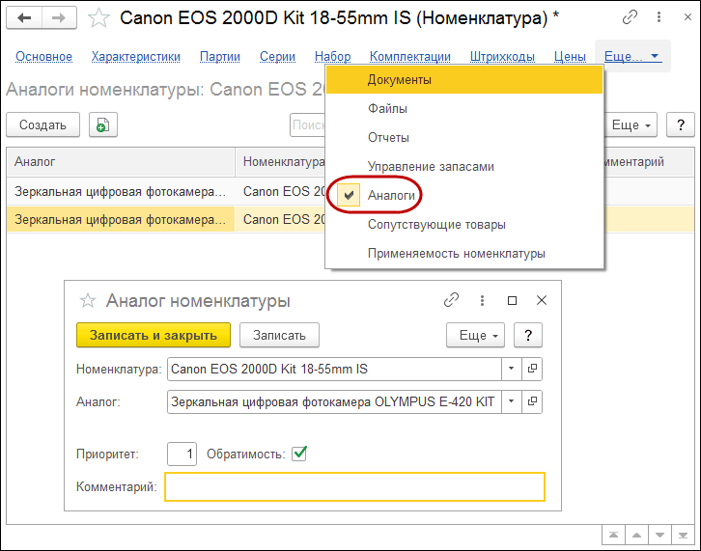Create analog by copying icon button
Image resolution: width=701 pixels, height=551 pixels.
click(102, 124)
